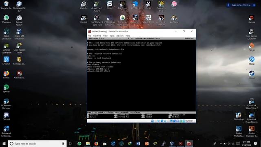Open the Help menu in VirtualBox
The width and height of the screenshot is (261, 147).
click(x=128, y=36)
